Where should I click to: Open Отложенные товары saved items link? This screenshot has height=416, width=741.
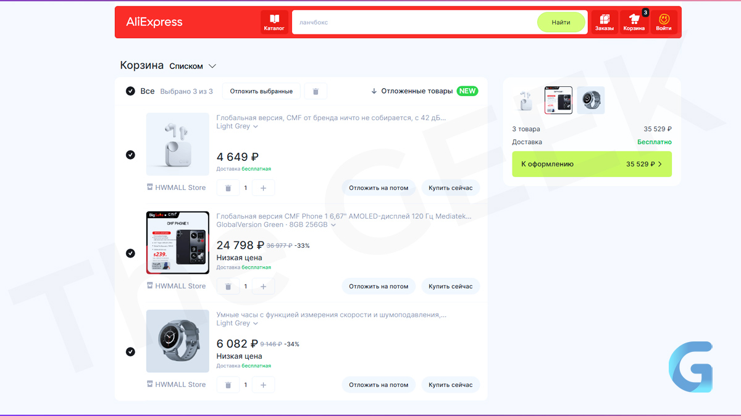click(417, 91)
